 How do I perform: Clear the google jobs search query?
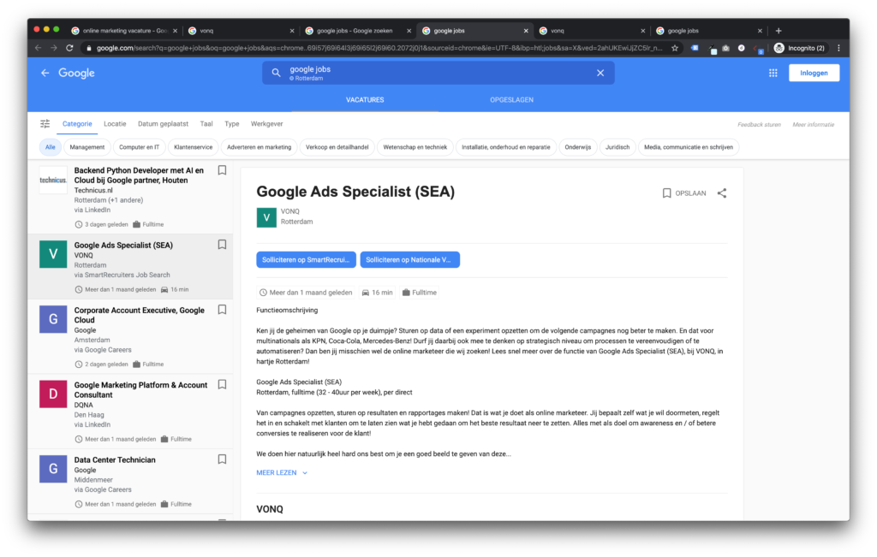pyautogui.click(x=600, y=74)
